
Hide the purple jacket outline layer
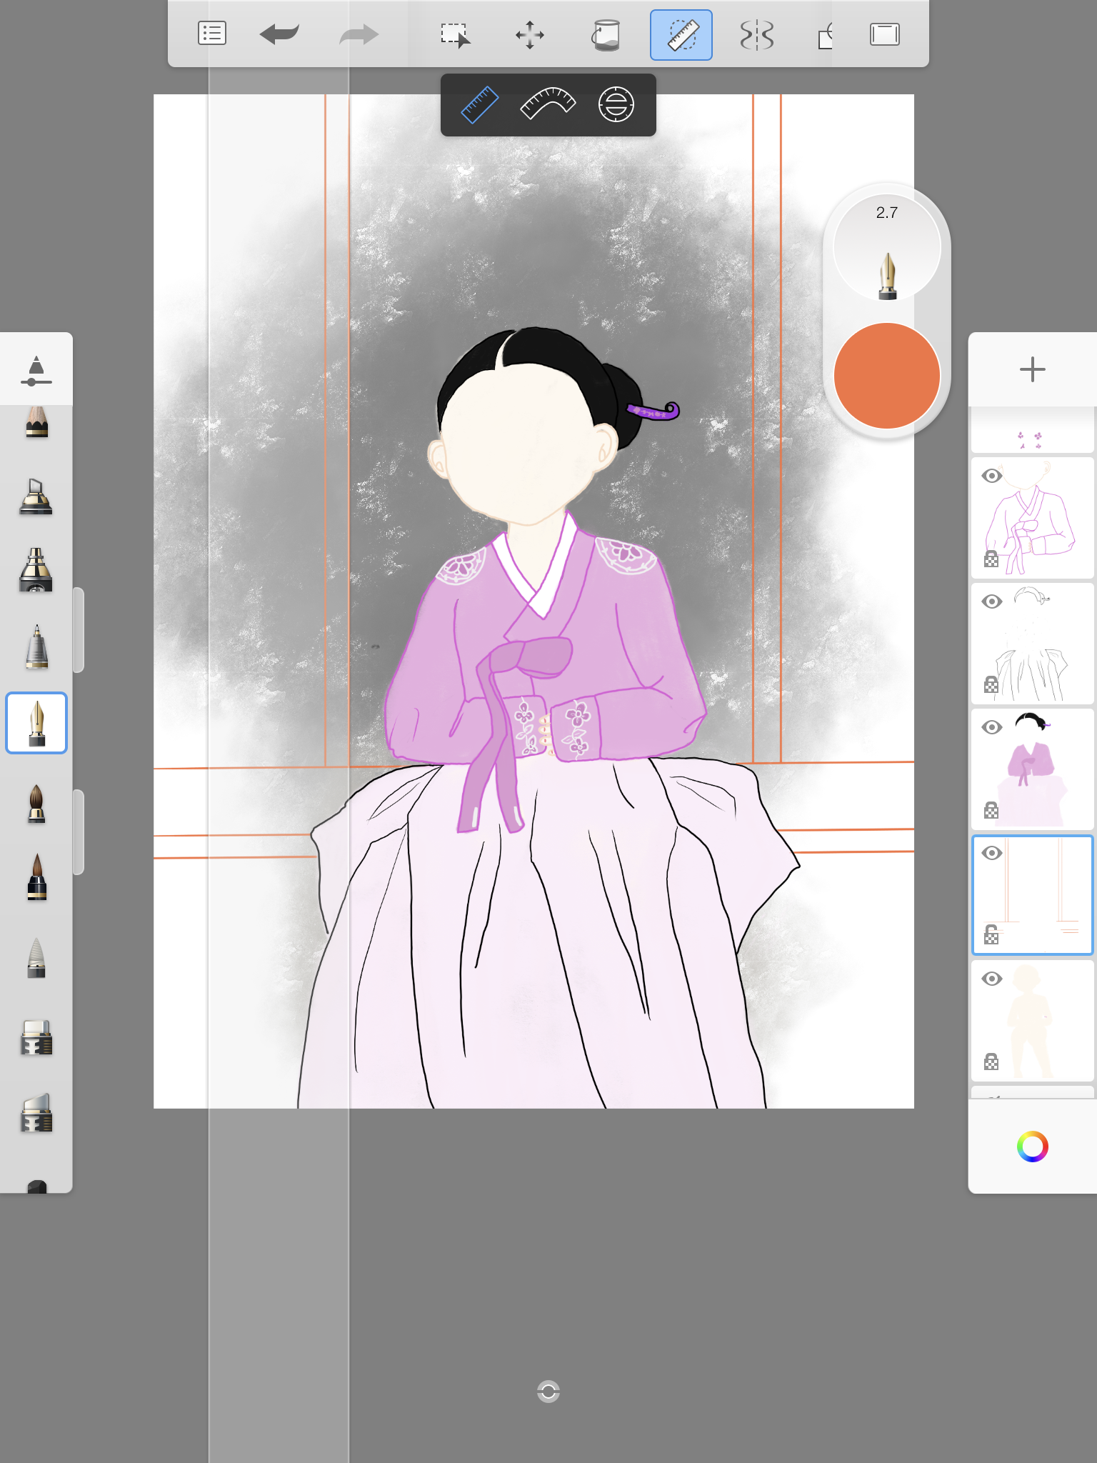pos(992,476)
